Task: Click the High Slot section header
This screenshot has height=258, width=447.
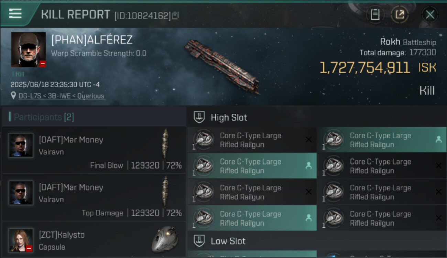Action: [229, 118]
